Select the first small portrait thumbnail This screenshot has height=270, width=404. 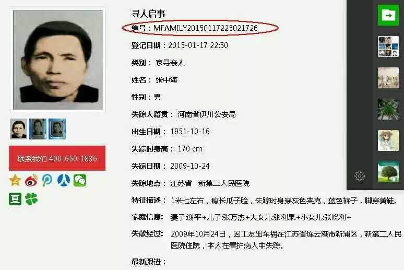coord(18,129)
